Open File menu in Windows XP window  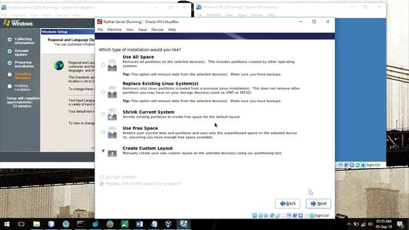tap(199, 15)
